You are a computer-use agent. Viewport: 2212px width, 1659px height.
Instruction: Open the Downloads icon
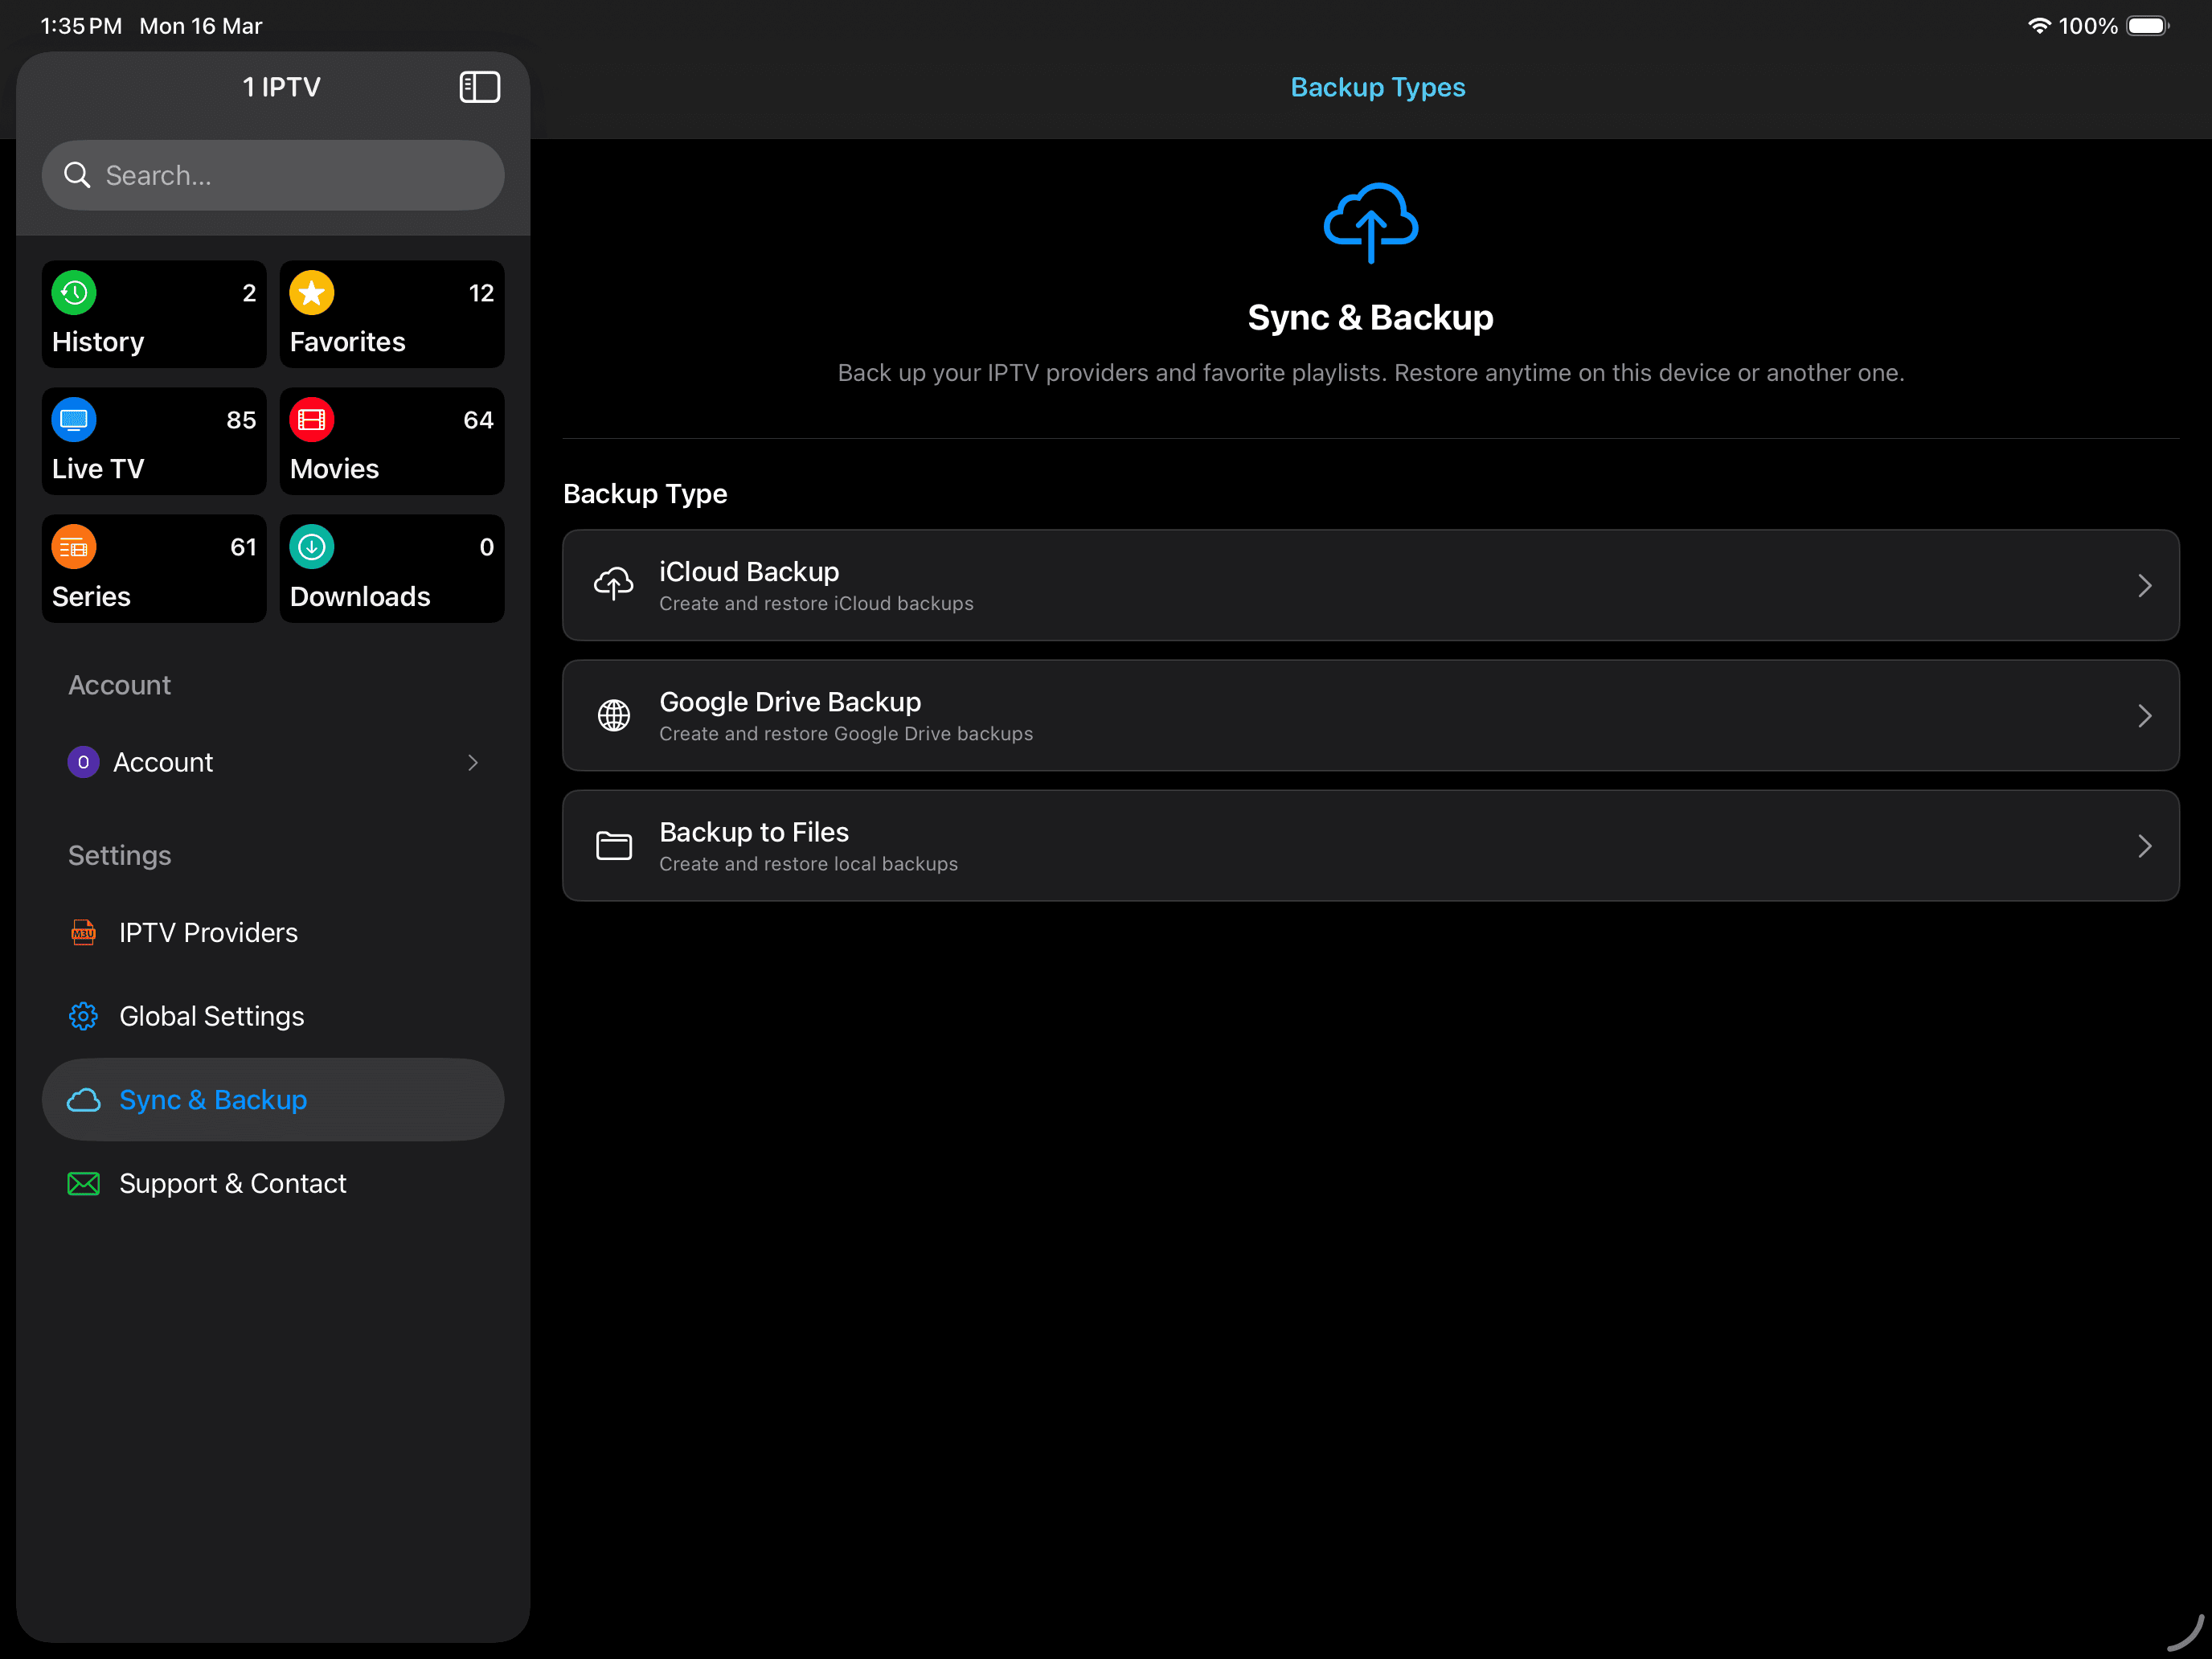311,547
